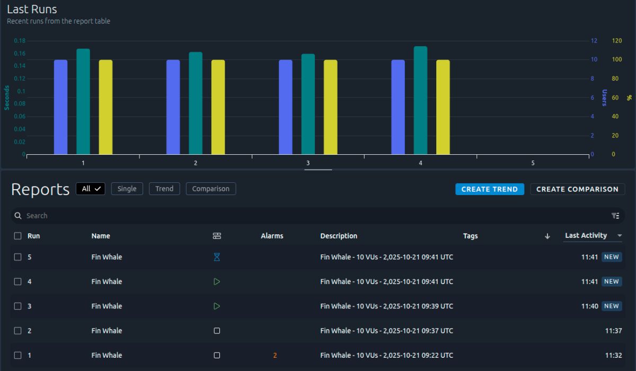Click the NEW badge on run 5
Screen dimensions: 636x371
coord(612,257)
